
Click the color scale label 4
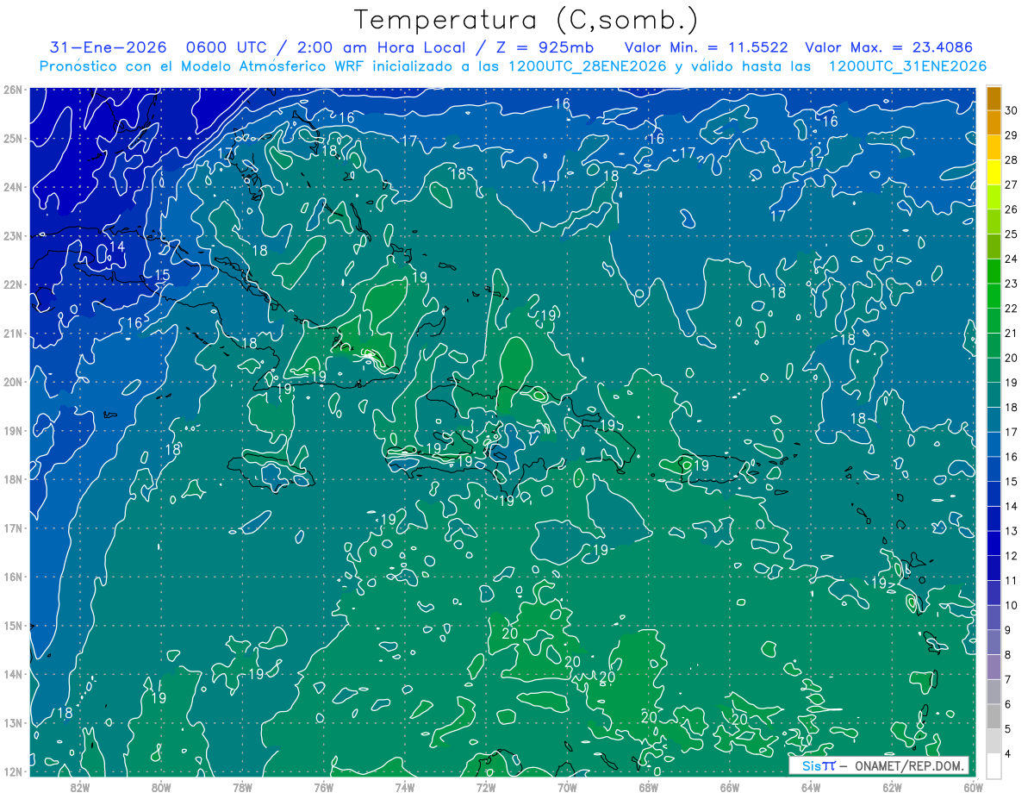1008,754
